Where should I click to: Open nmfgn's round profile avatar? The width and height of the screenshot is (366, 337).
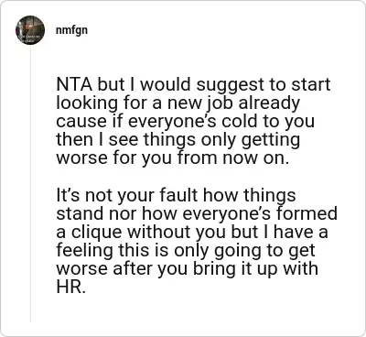(x=30, y=30)
